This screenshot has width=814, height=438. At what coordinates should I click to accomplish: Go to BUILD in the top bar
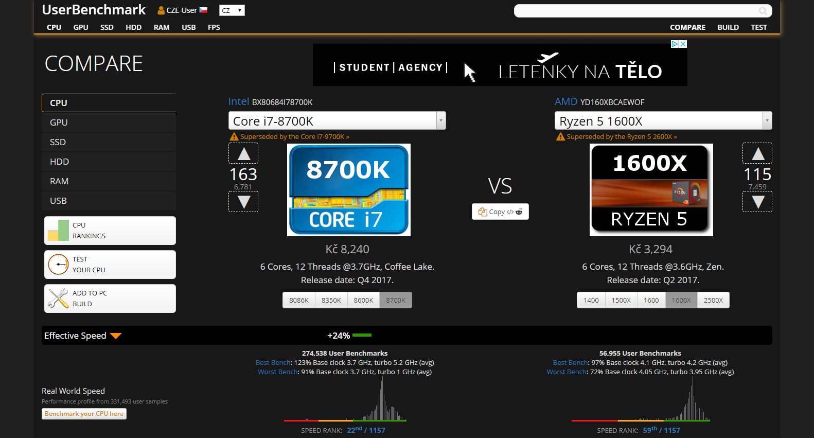coord(728,27)
